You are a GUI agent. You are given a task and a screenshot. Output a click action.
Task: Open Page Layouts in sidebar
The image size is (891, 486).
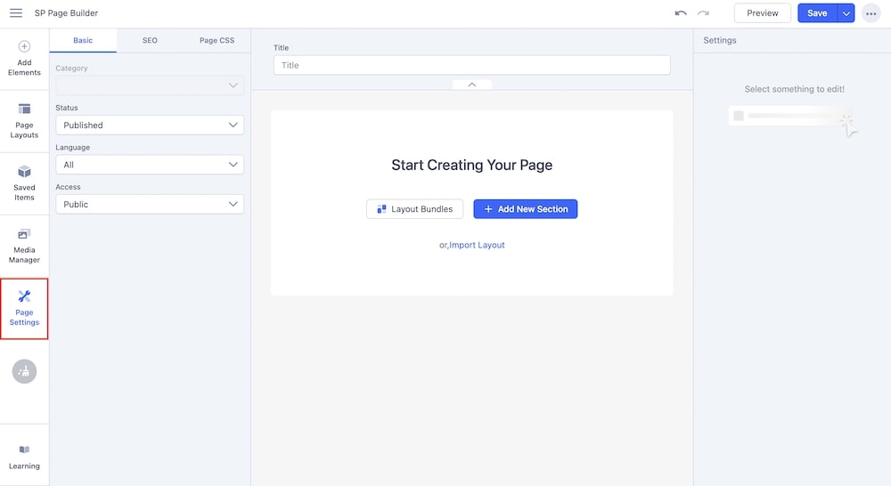pyautogui.click(x=24, y=120)
